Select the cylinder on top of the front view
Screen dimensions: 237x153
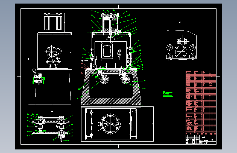click(x=110, y=23)
